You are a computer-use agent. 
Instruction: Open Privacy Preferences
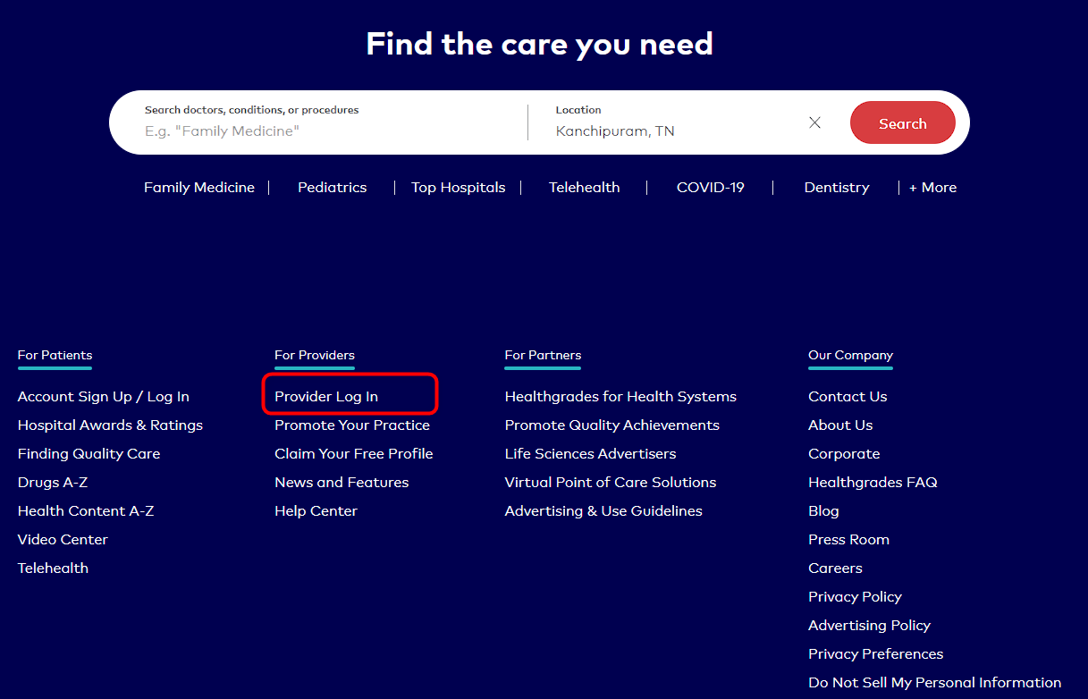[875, 654]
